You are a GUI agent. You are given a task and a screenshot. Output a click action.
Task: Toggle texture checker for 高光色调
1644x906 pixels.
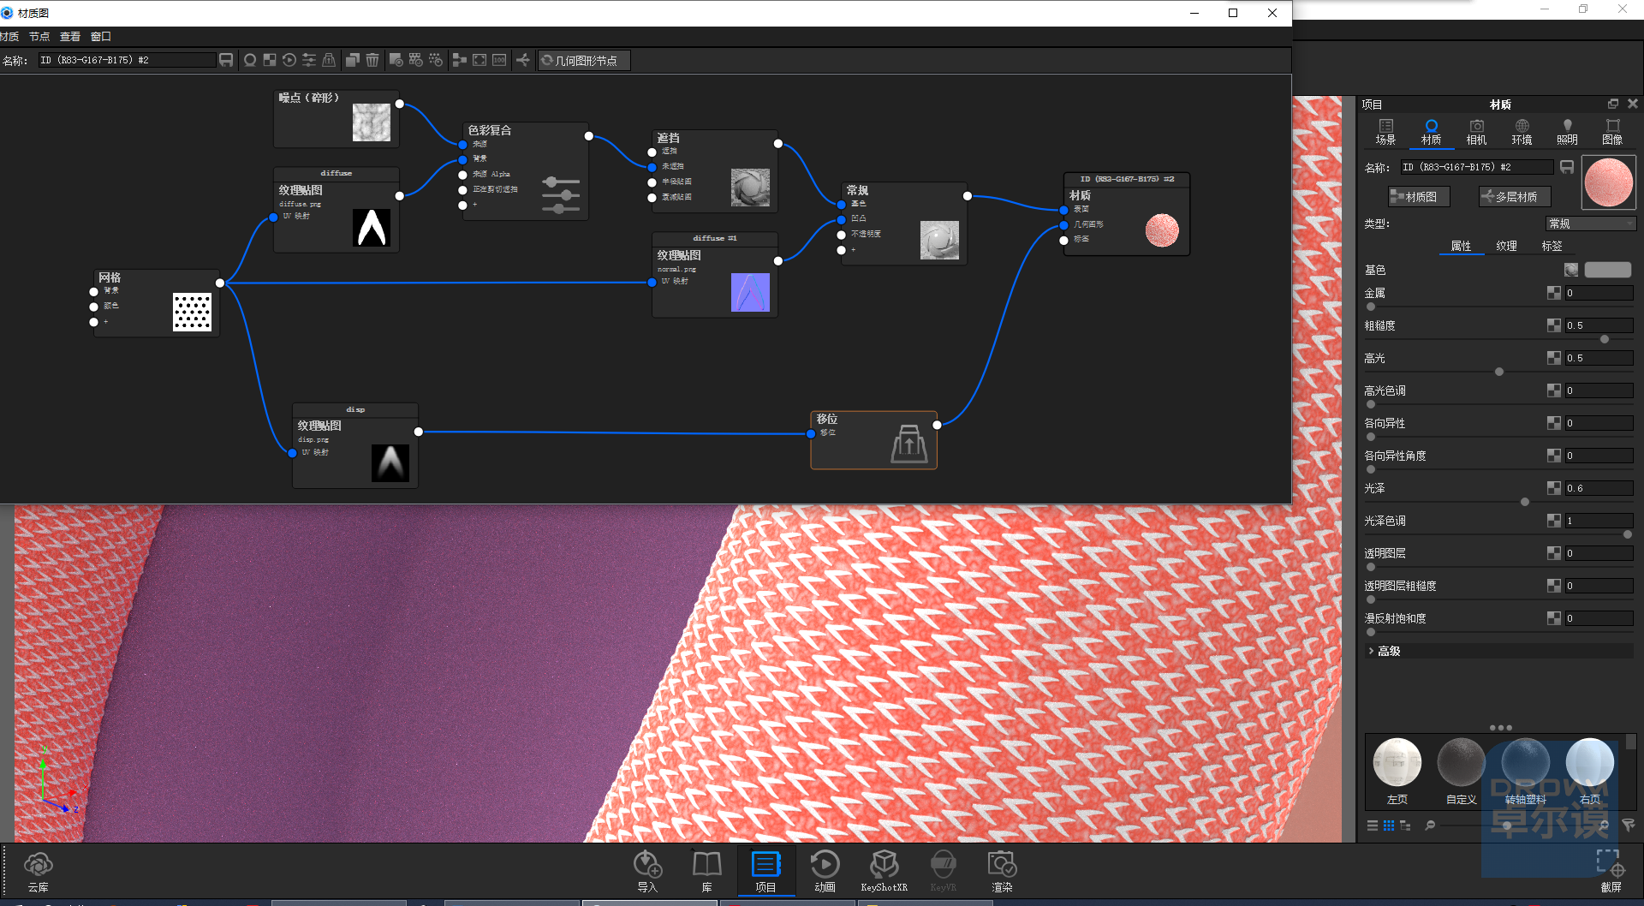[1553, 390]
